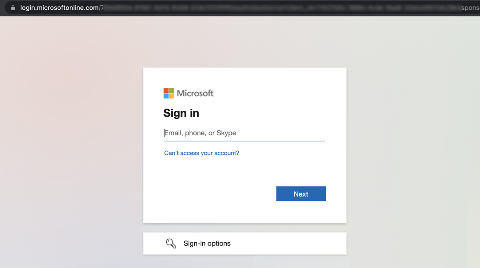Click empty white space left of Next button

pos(214,194)
